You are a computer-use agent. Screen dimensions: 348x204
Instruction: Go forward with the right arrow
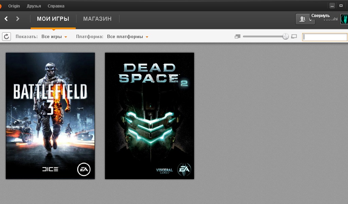tap(18, 19)
